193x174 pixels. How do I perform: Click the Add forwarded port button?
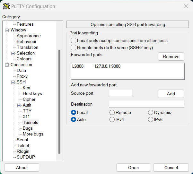[x=171, y=94]
